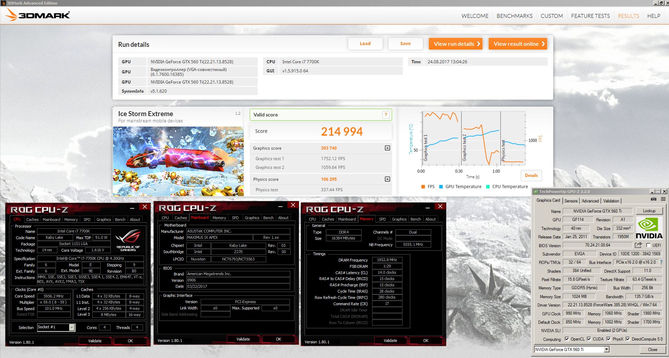Click the performance chart graph area
Screen dimensions: 669x358
[474, 138]
